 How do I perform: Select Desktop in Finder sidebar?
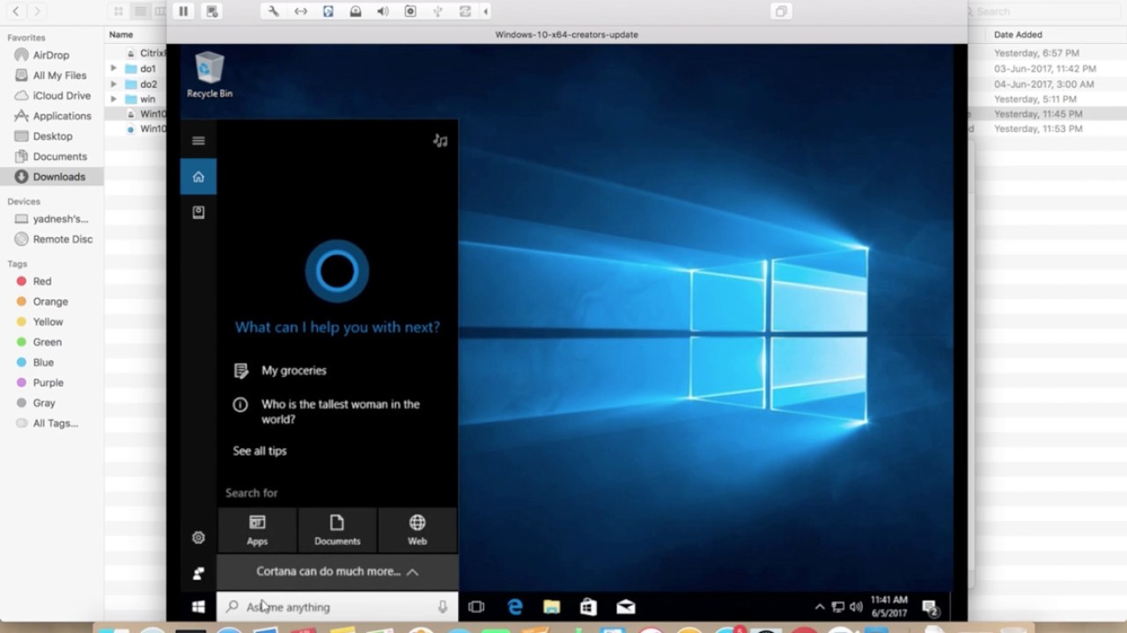click(x=51, y=136)
